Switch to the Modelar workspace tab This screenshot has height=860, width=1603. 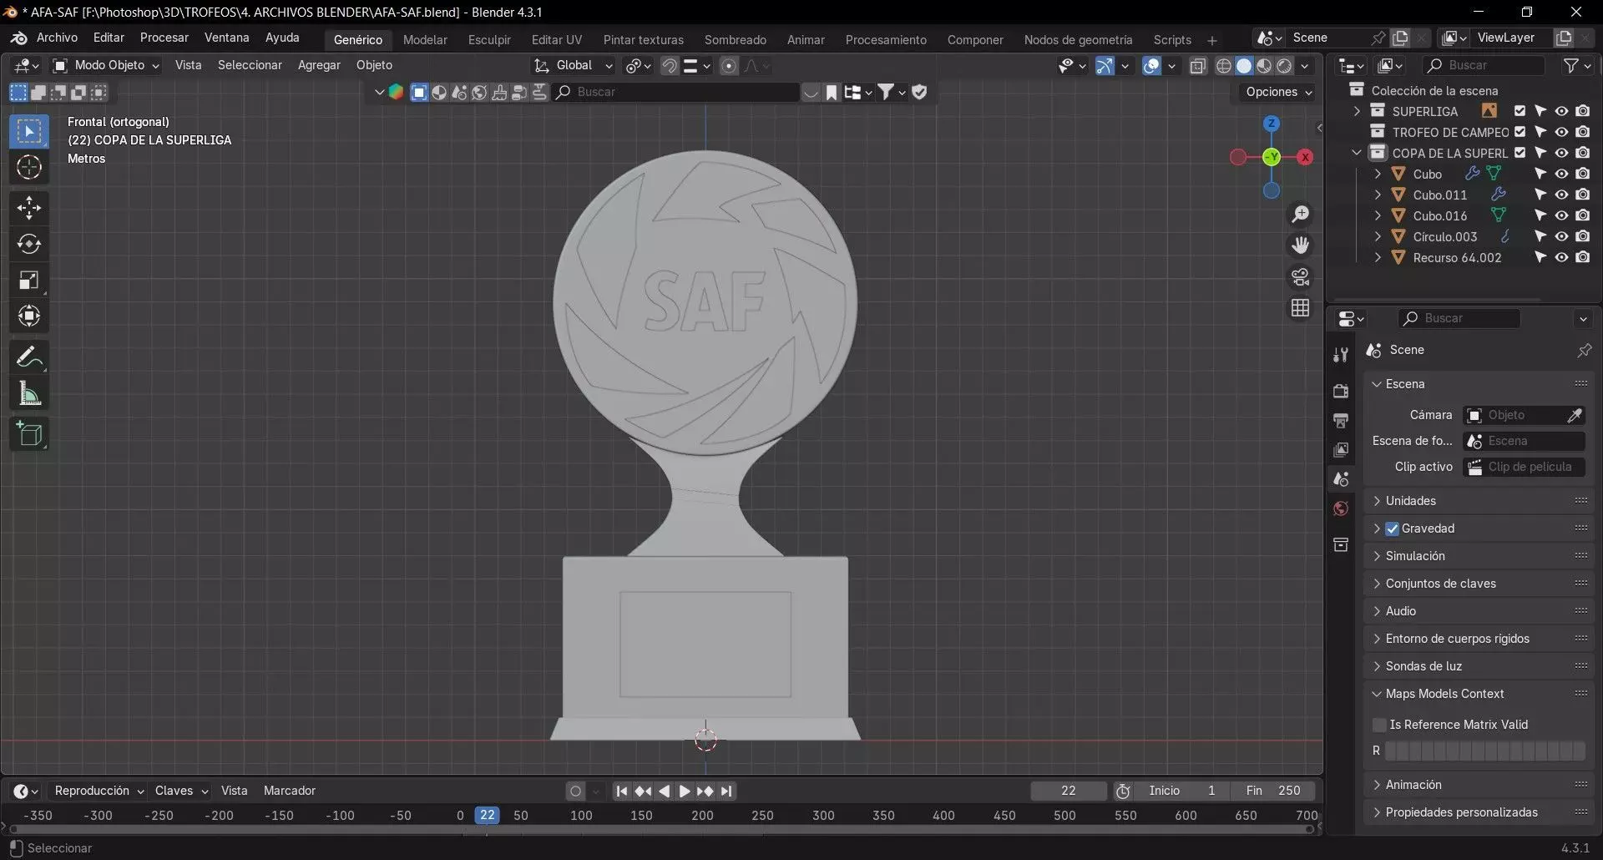pos(425,40)
